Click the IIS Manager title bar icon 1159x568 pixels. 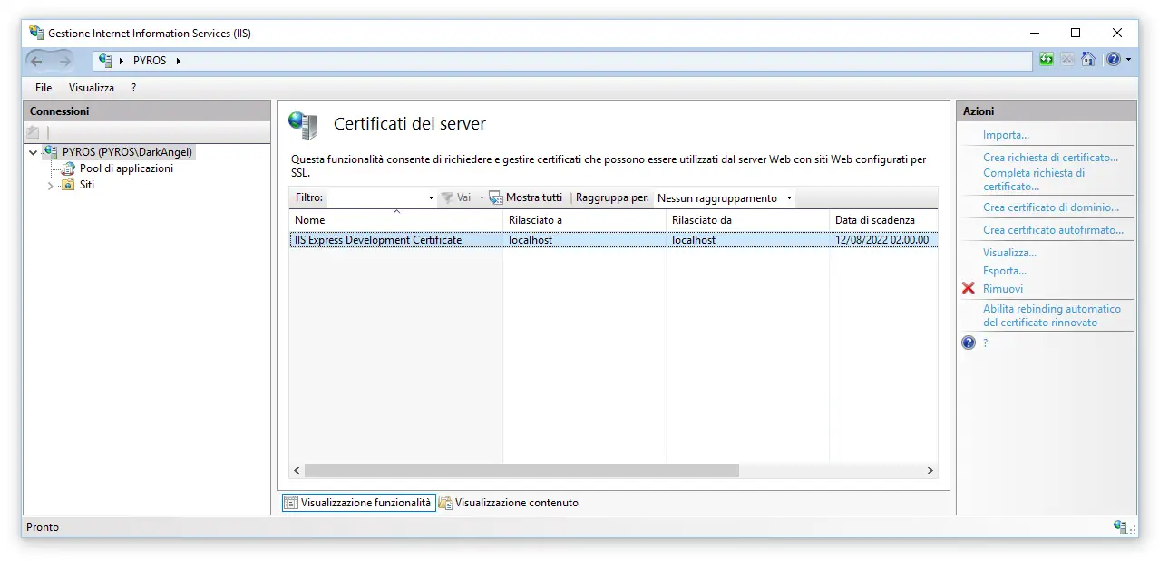(36, 33)
